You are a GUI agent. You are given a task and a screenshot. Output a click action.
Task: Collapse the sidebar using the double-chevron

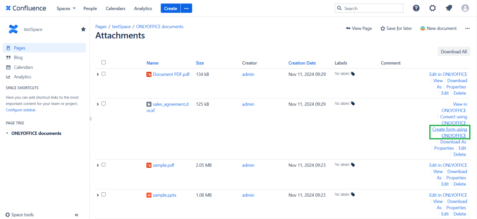click(x=76, y=215)
